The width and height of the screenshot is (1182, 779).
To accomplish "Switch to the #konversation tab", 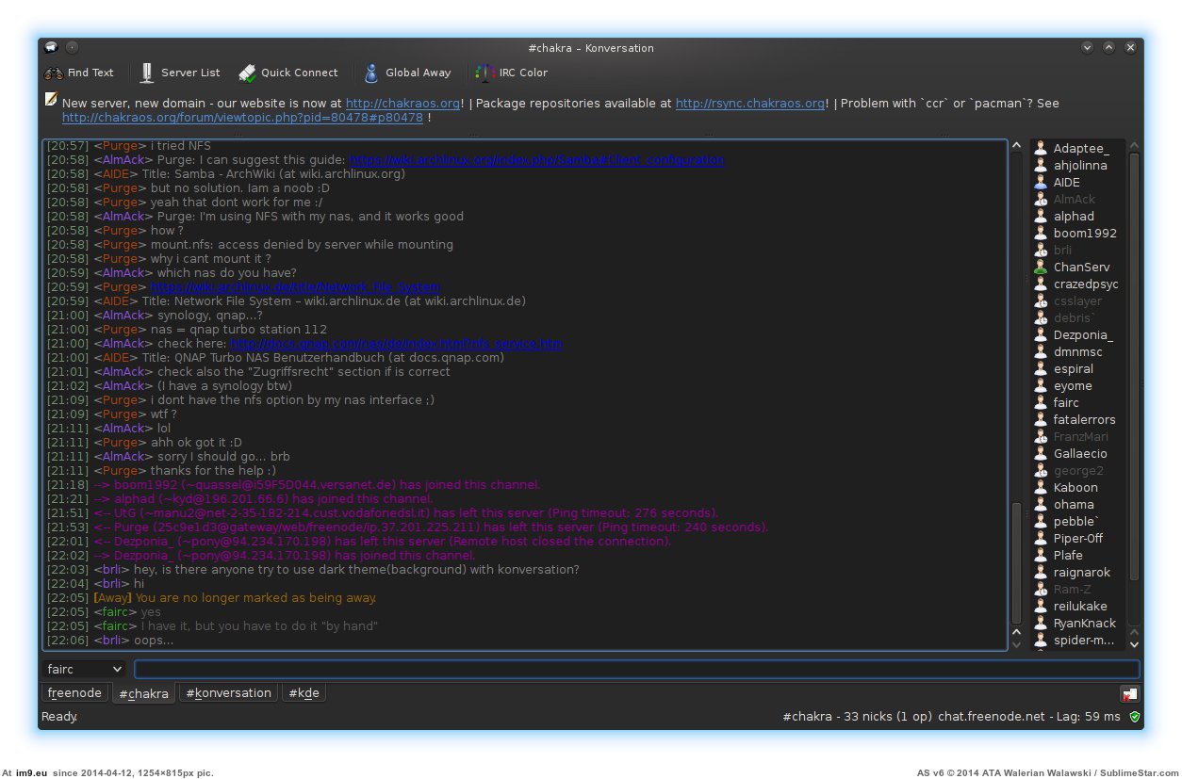I will pyautogui.click(x=228, y=693).
